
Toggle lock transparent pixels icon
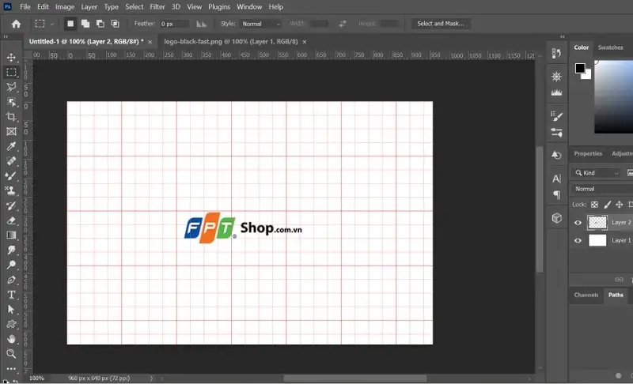pos(595,204)
